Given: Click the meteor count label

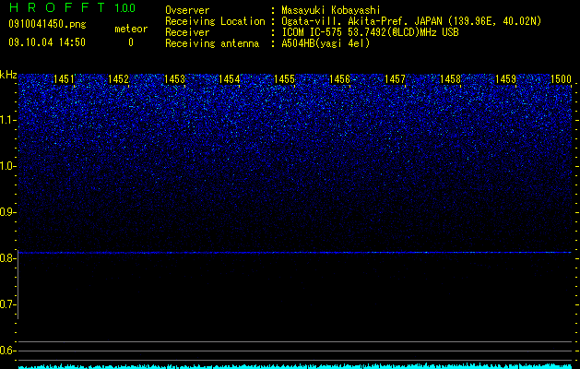Looking at the screenshot, I should 131,29.
